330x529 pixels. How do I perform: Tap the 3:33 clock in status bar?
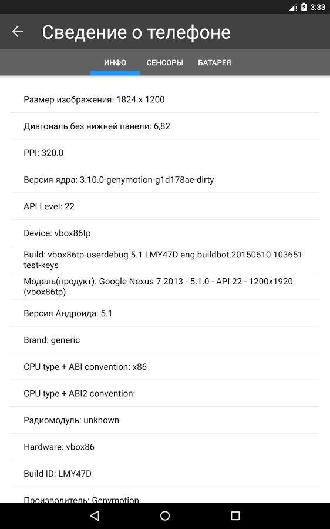coord(318,7)
